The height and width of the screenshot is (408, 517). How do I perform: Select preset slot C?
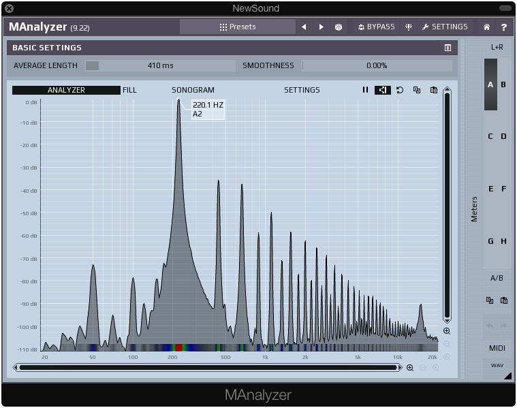tap(490, 136)
